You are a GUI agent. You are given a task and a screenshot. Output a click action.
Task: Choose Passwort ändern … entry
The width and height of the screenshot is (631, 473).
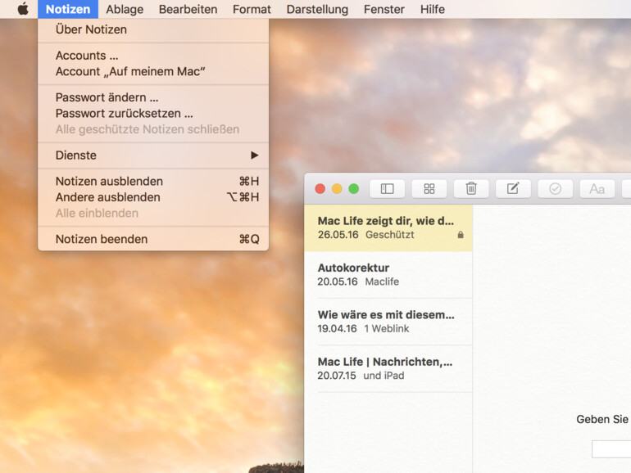153,97
